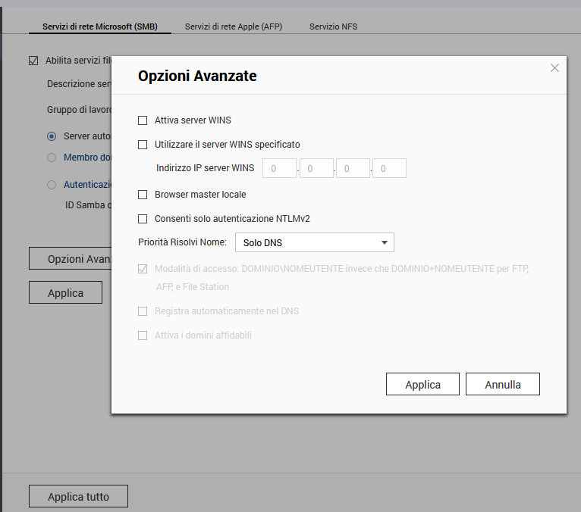Click the third octet of WINS IP address
The width and height of the screenshot is (581, 512).
coord(353,169)
